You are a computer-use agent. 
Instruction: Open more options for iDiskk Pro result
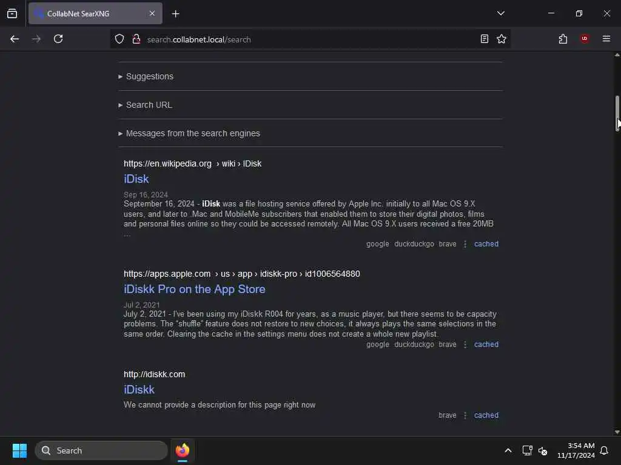coord(465,345)
